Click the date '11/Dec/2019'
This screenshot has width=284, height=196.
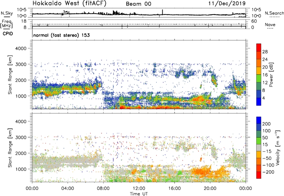pos(227,3)
